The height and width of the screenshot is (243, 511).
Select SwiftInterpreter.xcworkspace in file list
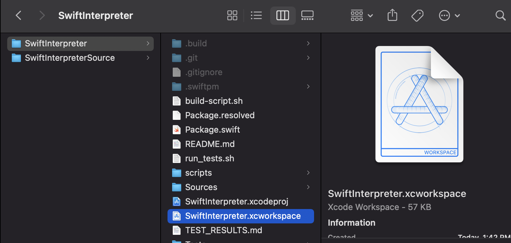point(241,216)
